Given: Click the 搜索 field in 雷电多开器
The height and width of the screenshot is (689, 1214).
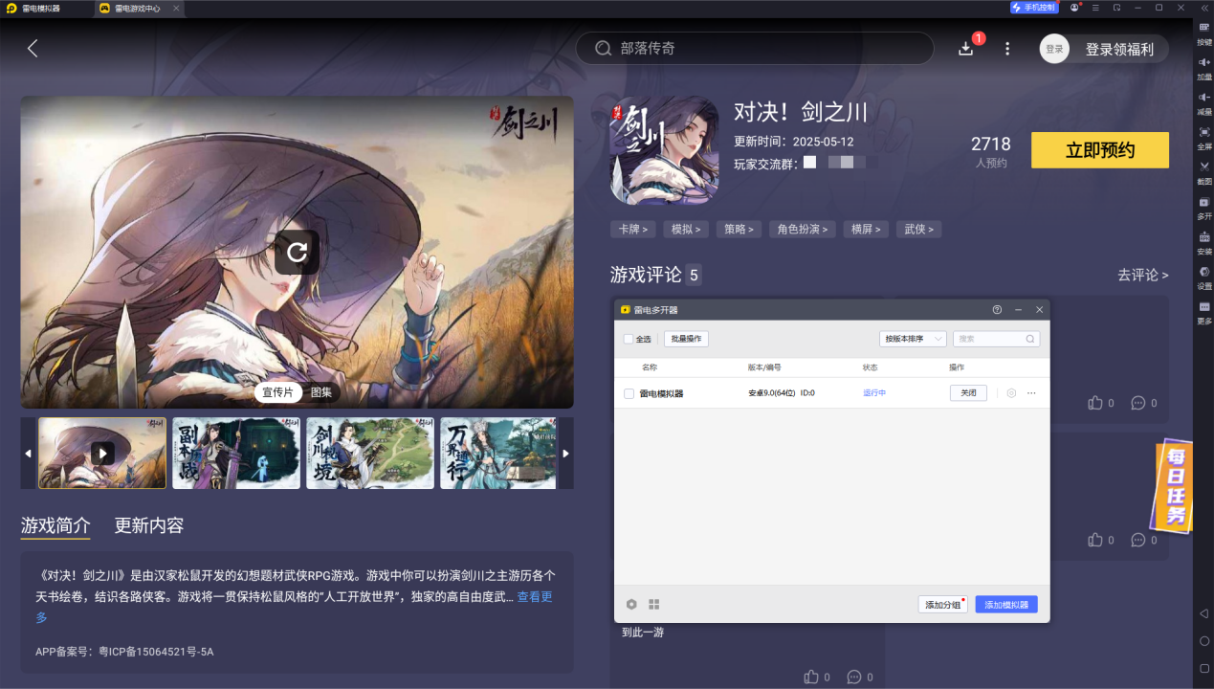Looking at the screenshot, I should click(996, 339).
